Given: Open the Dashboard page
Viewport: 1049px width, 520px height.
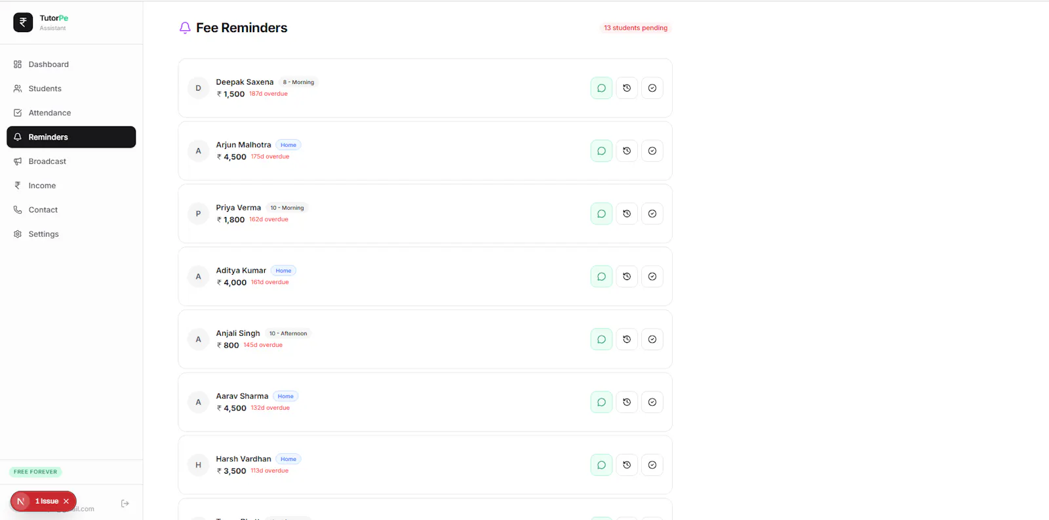Looking at the screenshot, I should click(71, 64).
